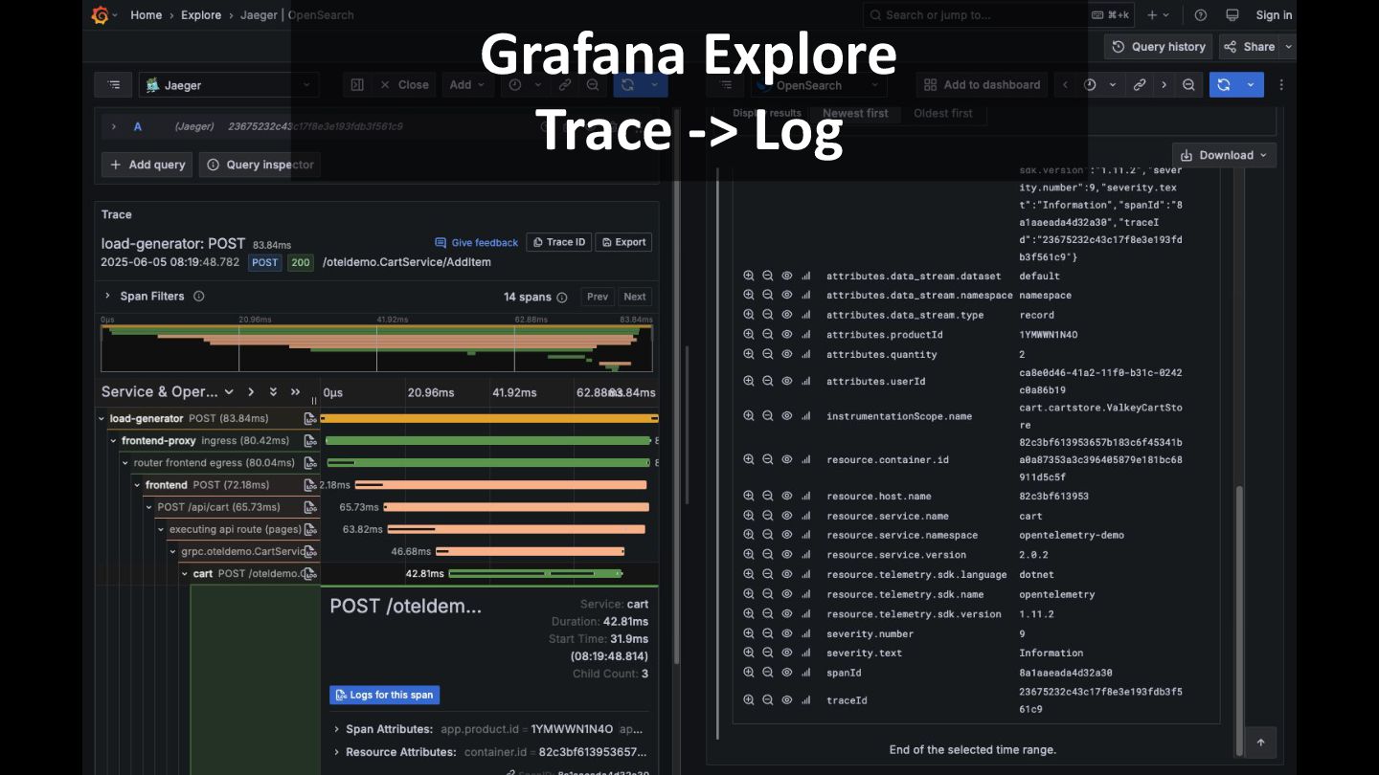This screenshot has width=1379, height=775.
Task: Open the time picker clock in OpenSearch pane
Action: click(x=1090, y=85)
